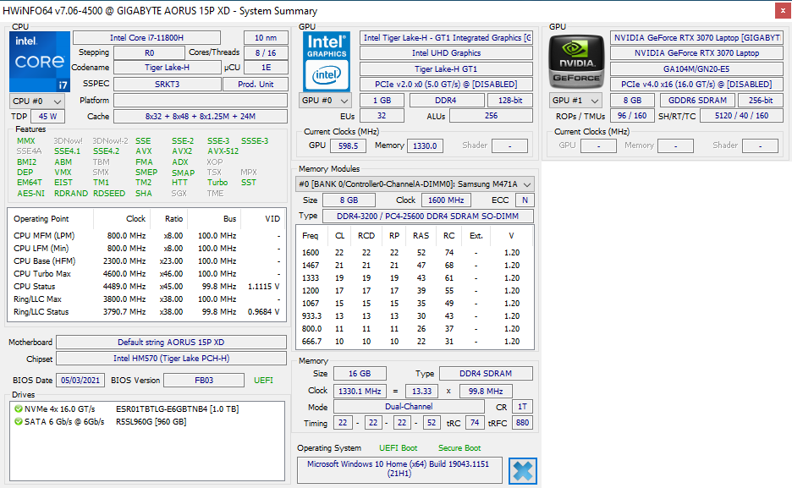Click the 1600 frequency timing row

coord(414,252)
